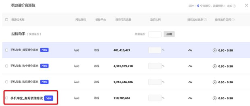The width and height of the screenshot is (250, 106).
Task: Click 添加溢价资源位 dialog title
Action: coord(23,6)
